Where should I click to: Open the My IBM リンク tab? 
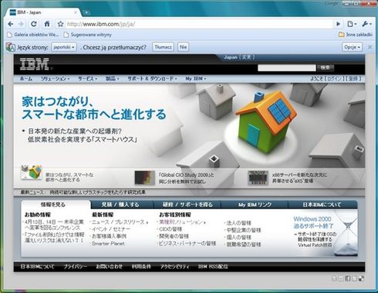pyautogui.click(x=255, y=205)
